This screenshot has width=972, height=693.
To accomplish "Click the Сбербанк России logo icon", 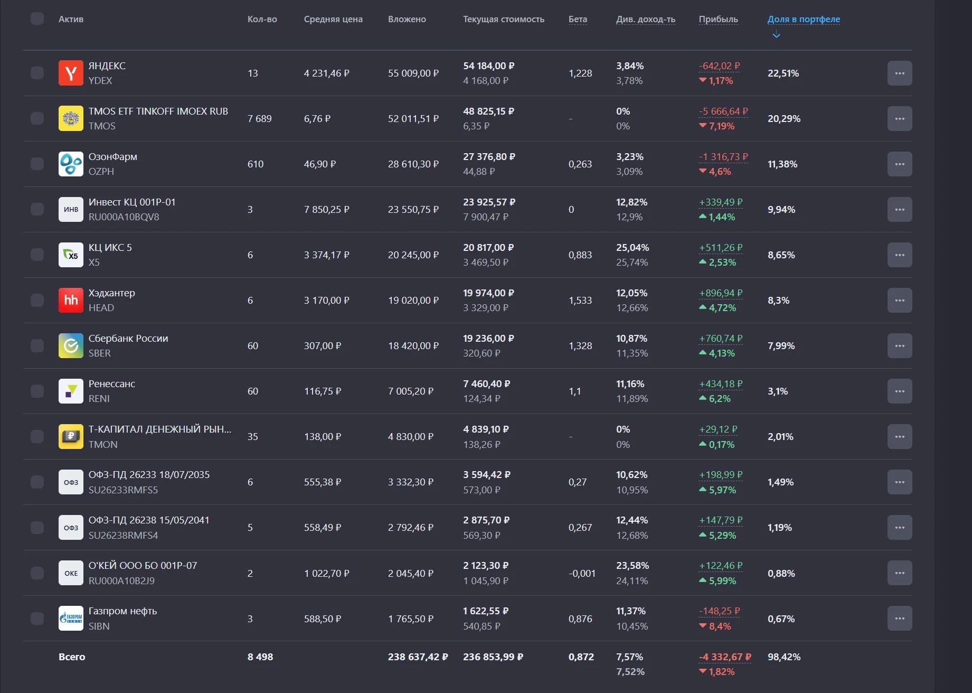I will pos(71,345).
